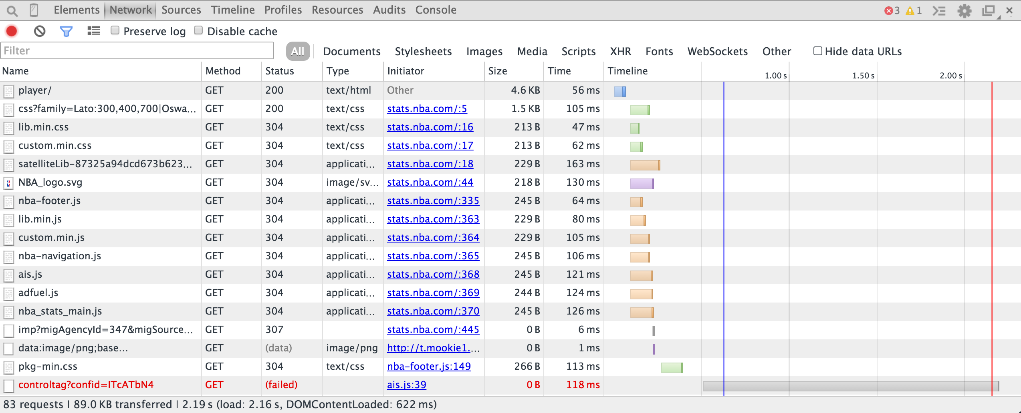Switch rows view with the list icon
Viewport: 1021px width, 413px height.
click(94, 31)
